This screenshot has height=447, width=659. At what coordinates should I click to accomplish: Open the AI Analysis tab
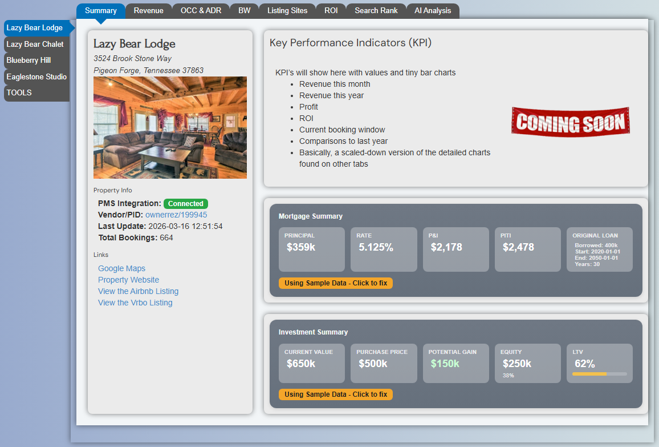point(433,10)
